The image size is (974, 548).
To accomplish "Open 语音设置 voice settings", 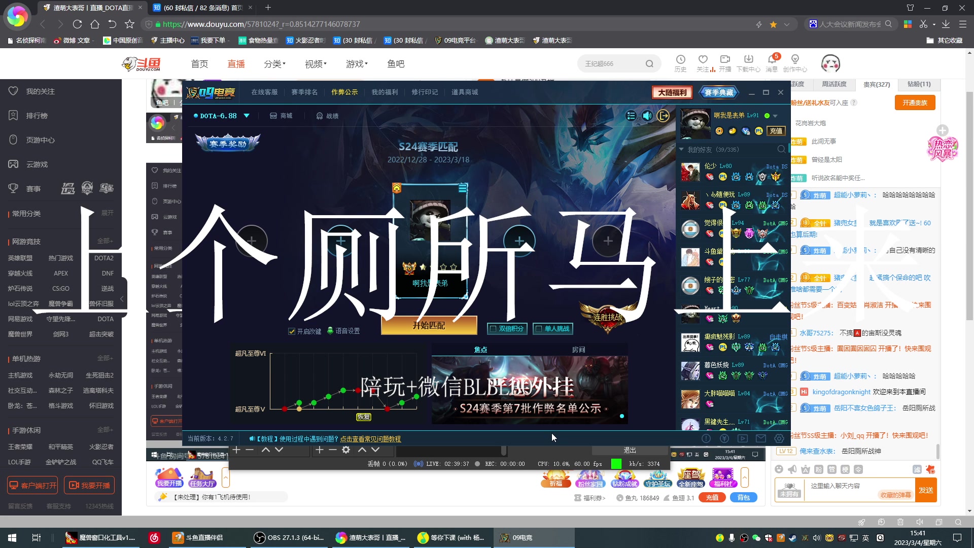I will [x=343, y=331].
